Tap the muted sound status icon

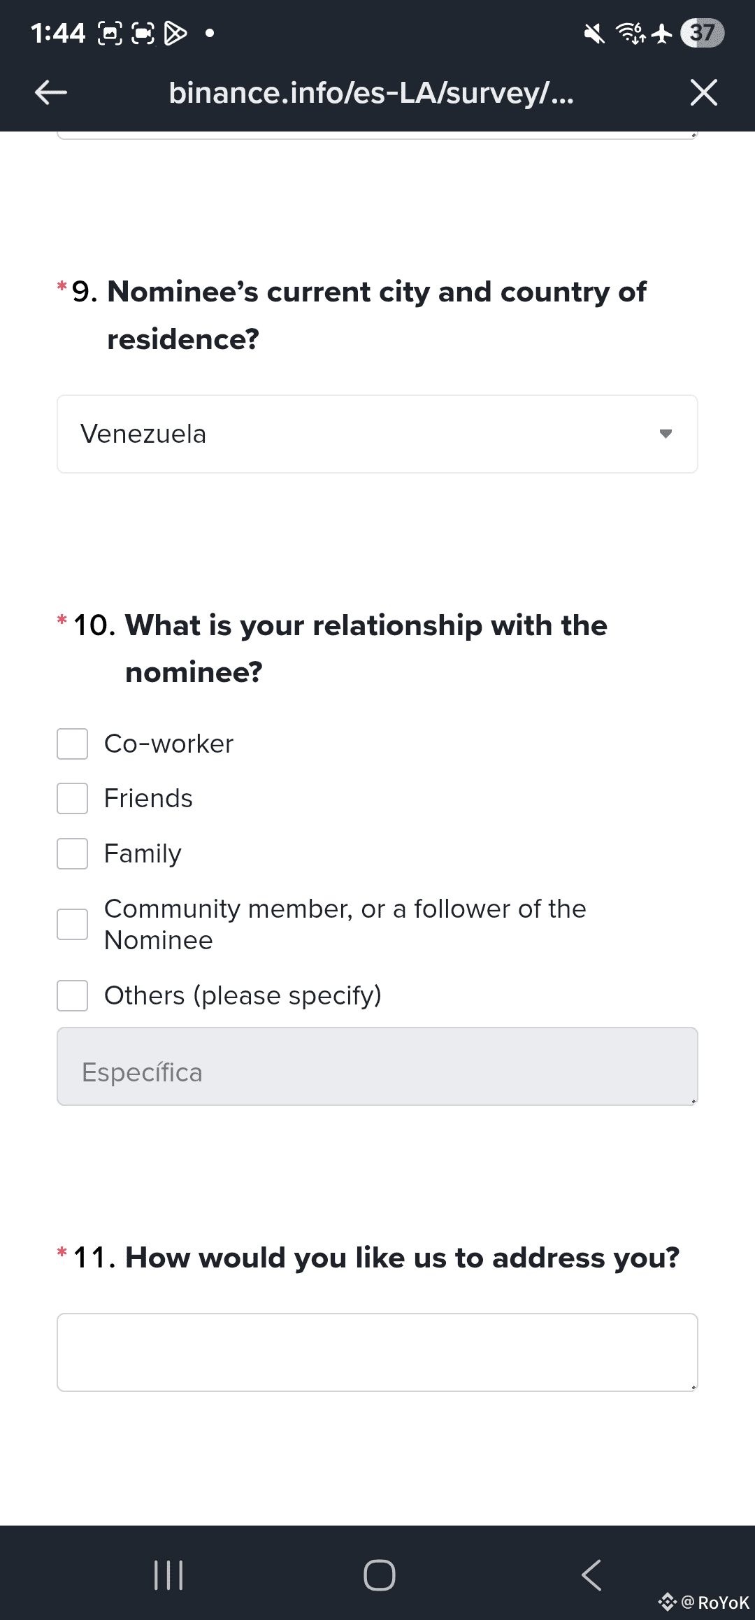pos(594,33)
